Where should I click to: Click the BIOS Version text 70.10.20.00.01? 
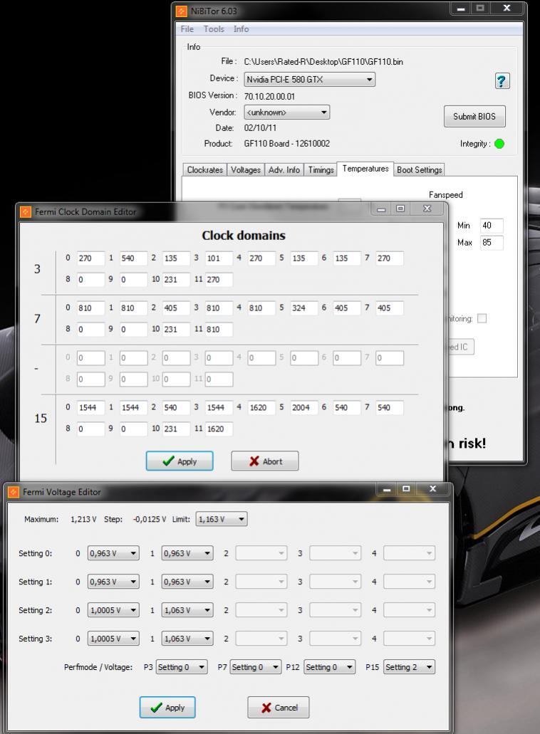click(x=269, y=96)
